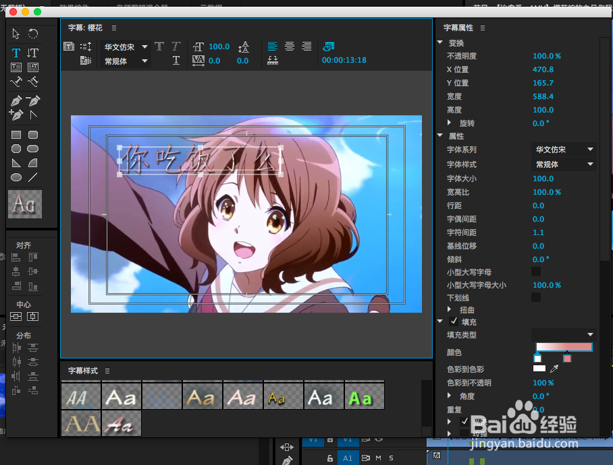The height and width of the screenshot is (465, 613).
Task: Toggle the 光泽 sheen checkbox
Action: tap(464, 421)
